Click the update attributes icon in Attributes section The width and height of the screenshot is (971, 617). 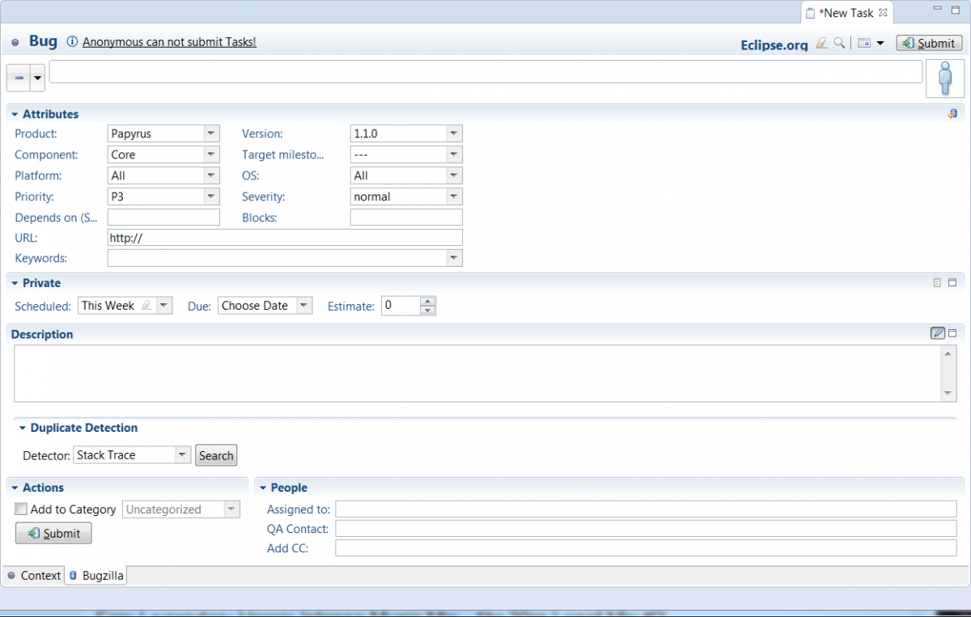pos(953,114)
